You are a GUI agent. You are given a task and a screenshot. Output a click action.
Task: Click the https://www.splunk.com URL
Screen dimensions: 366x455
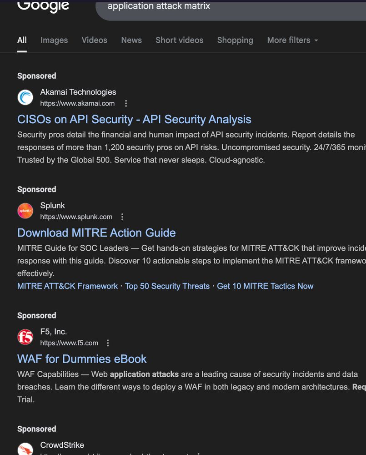point(76,217)
